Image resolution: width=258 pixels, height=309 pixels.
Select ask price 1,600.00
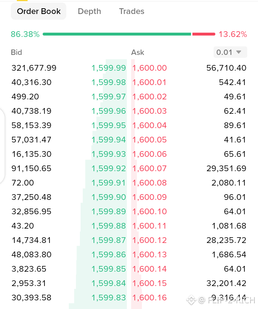149,68
